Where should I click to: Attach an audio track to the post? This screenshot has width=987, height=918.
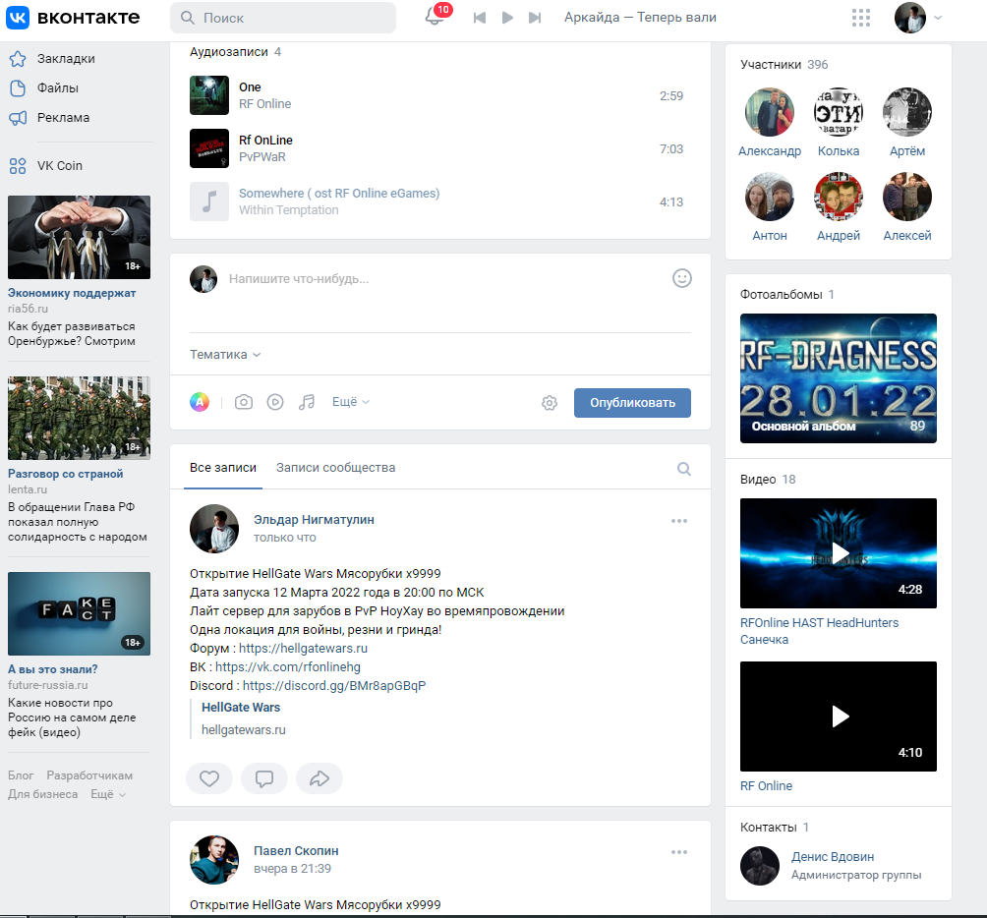[x=307, y=402]
